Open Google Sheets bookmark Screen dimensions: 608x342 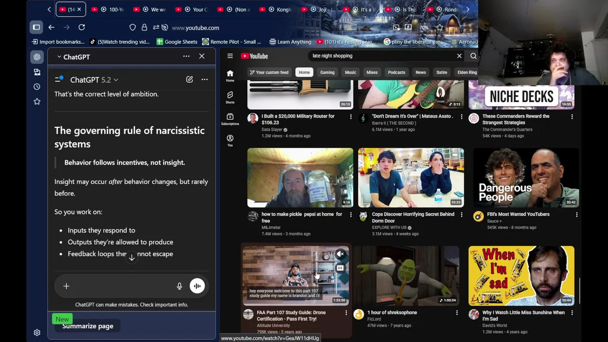click(x=177, y=42)
